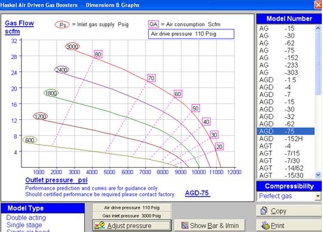This screenshot has width=323, height=232.
Task: Click the model list scroll up arrow
Action: pyautogui.click(x=318, y=28)
